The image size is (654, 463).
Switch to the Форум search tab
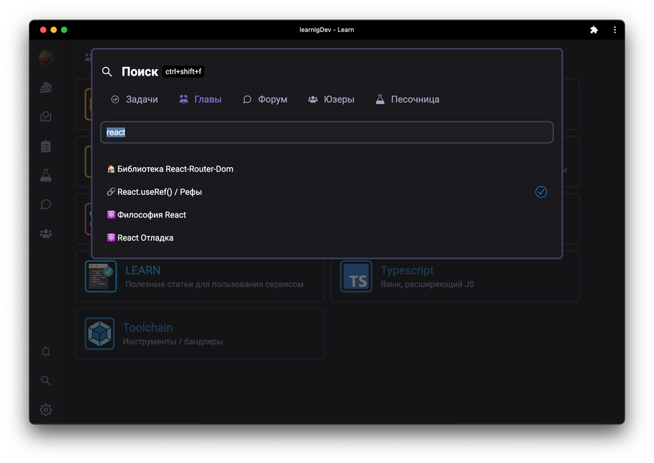(265, 100)
